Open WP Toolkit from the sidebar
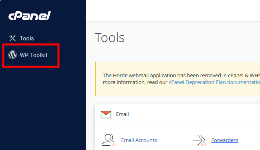Image resolution: width=260 pixels, height=150 pixels. (34, 55)
